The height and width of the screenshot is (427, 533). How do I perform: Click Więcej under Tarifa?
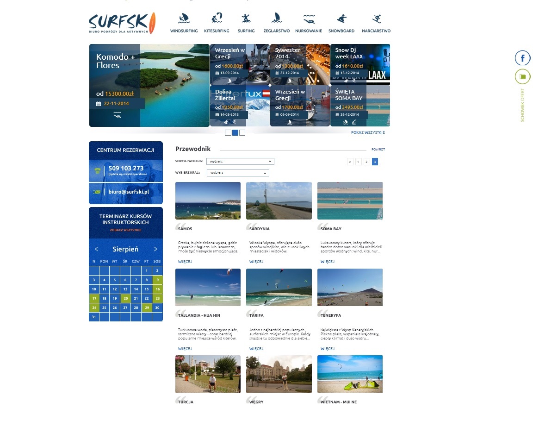pos(256,349)
